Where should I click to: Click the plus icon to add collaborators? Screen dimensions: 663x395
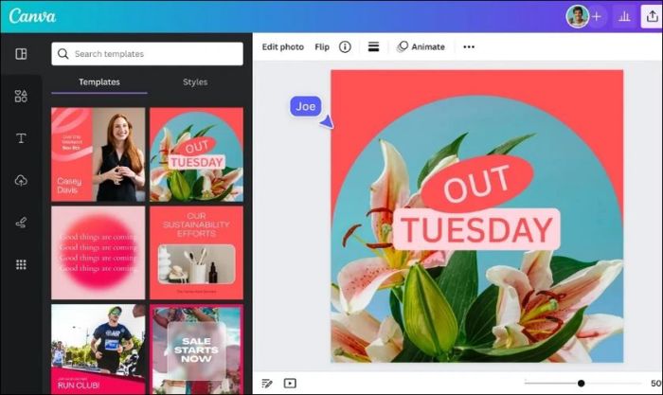597,16
